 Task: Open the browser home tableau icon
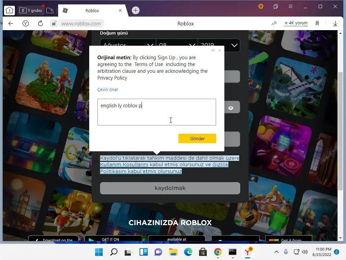(9, 10)
